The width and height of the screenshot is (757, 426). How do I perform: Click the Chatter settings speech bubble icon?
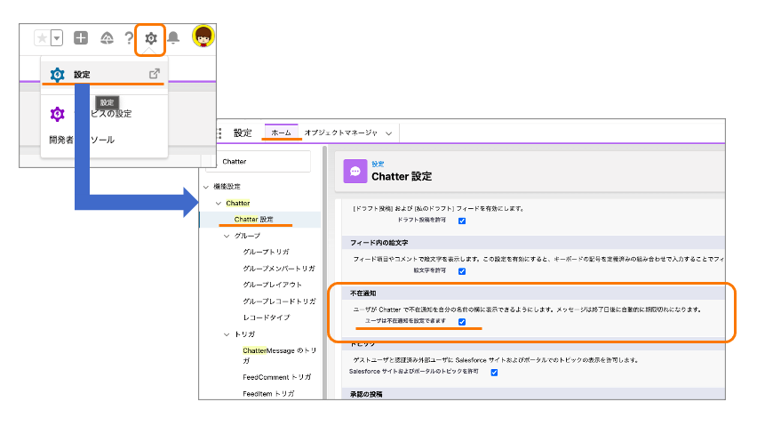[355, 172]
